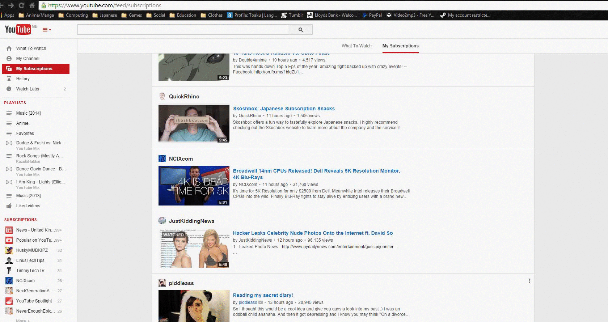
Task: Open the Lloyds Bank bookmark
Action: click(x=332, y=15)
